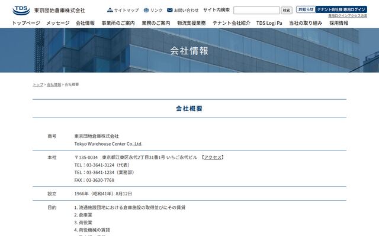The height and width of the screenshot is (236, 379).
Task: Click the トップ breadcrumb link
Action: 38,84
